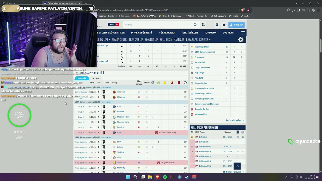
Task: Open the Milli maç kariyeri link
Action: [x=233, y=172]
